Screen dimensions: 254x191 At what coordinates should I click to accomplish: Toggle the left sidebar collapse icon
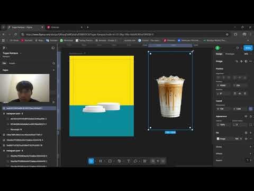pyautogui.click(x=53, y=48)
